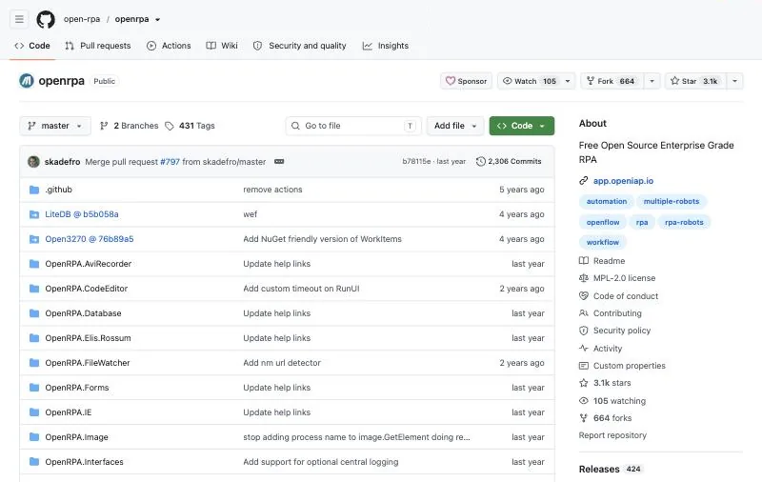762x482 pixels.
Task: Click the Open3270 submodule folder icon
Action: [34, 239]
